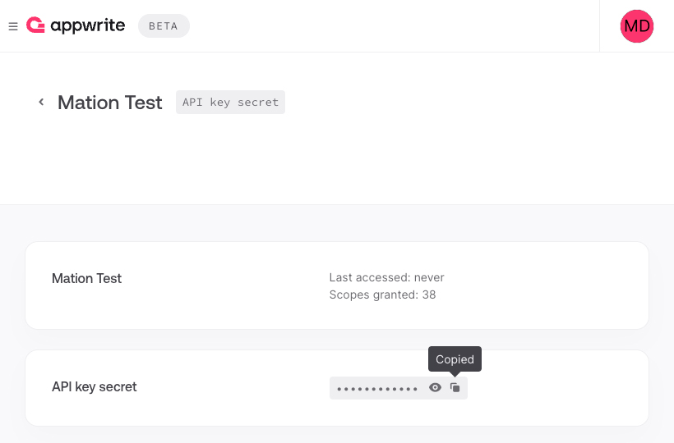Click the Copied tooltip
The height and width of the screenshot is (443, 674).
pos(455,359)
